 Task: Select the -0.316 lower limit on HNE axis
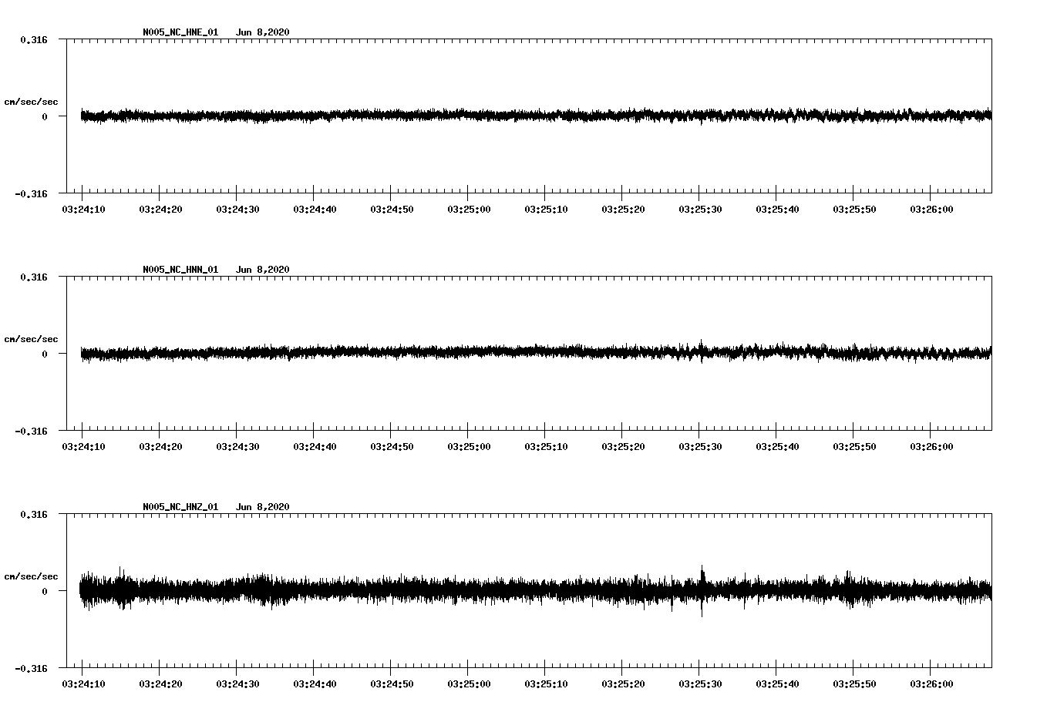coord(31,193)
